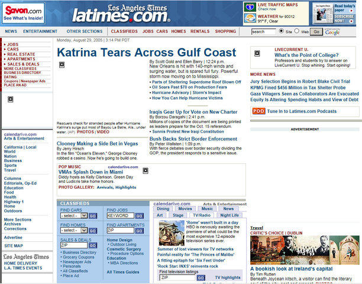Open Iraqis Gear Up for Vote story
This screenshot has width=362, height=284.
[x=193, y=112]
